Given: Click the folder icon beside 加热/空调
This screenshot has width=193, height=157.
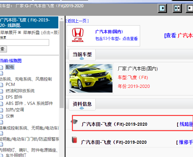Looking at the screenshot, I should tap(1, 110).
